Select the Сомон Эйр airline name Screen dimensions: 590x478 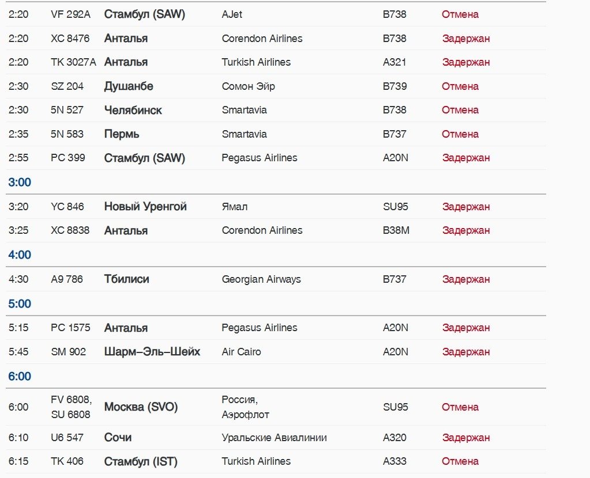[x=248, y=86]
